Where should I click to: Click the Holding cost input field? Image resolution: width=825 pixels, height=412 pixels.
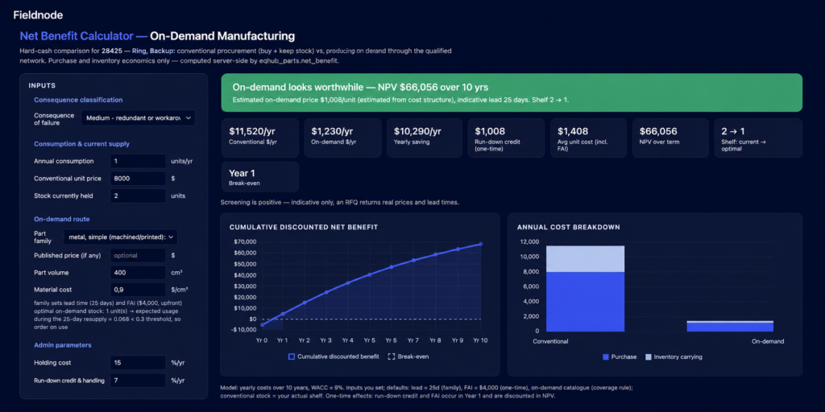click(x=138, y=363)
